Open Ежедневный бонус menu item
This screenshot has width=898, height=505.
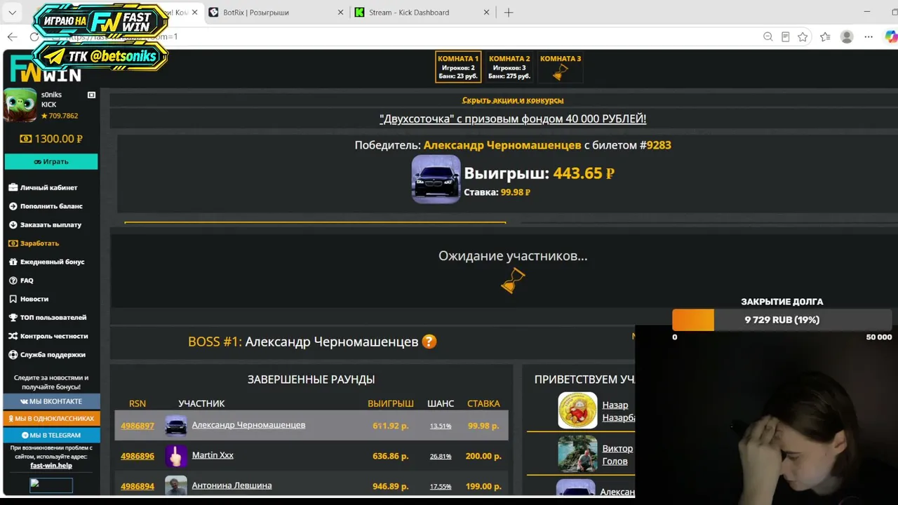(46, 262)
